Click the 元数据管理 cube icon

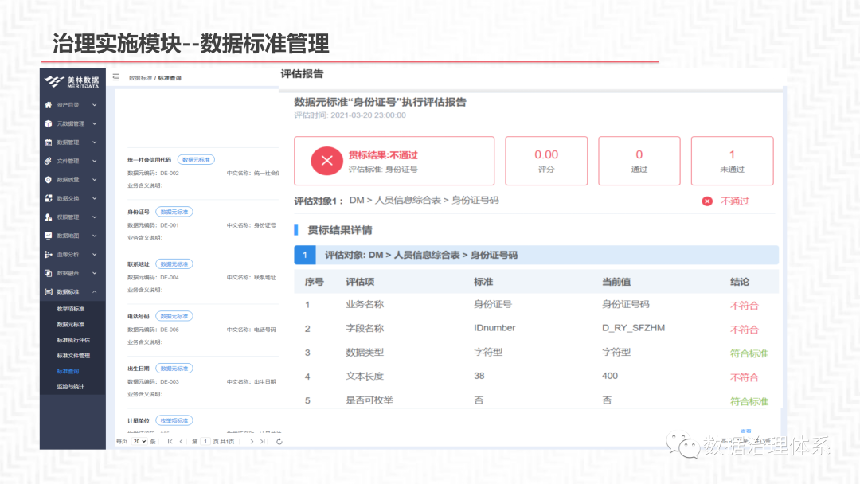coord(49,123)
